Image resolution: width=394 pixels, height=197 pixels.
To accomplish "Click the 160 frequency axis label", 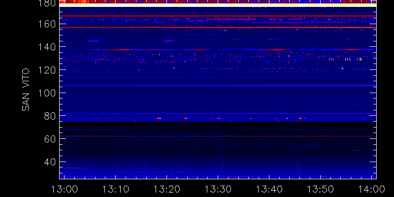I will tap(46, 24).
